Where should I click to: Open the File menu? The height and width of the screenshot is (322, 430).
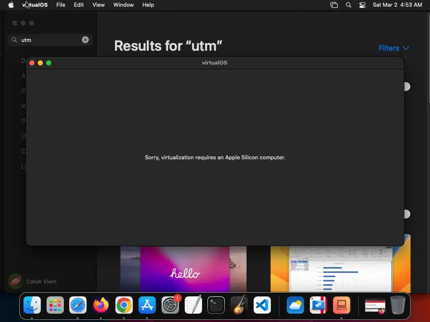[x=60, y=5]
